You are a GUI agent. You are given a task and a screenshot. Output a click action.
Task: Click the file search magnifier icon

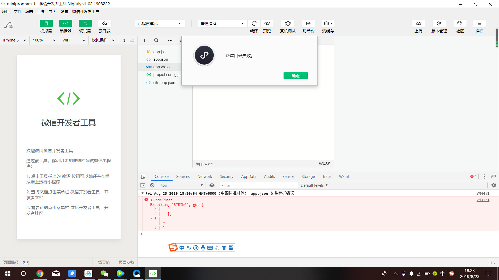click(156, 40)
